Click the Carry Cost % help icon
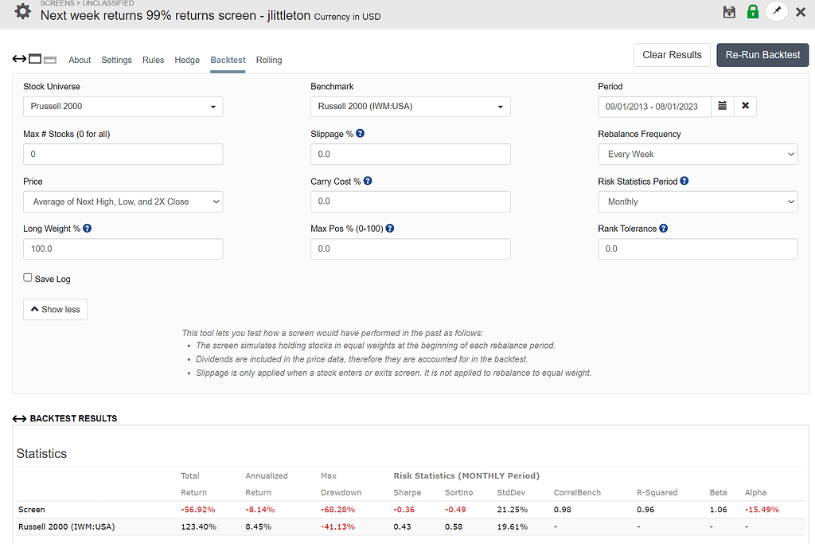 point(368,181)
